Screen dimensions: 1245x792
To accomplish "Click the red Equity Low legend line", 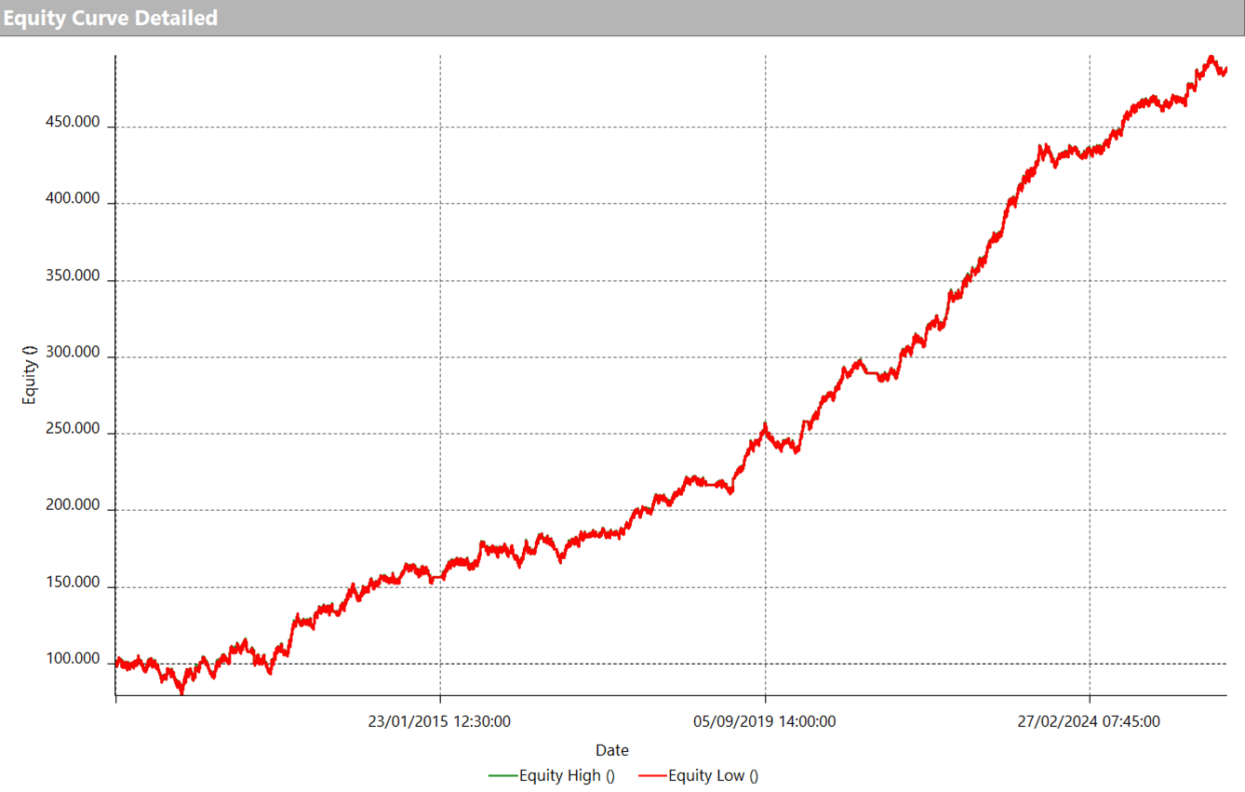I will [x=652, y=775].
